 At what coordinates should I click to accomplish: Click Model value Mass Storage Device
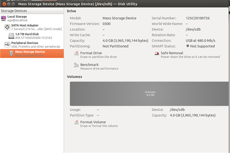click(x=120, y=18)
